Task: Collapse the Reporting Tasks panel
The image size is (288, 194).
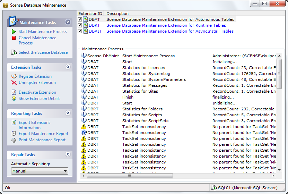Action: tap(68, 113)
